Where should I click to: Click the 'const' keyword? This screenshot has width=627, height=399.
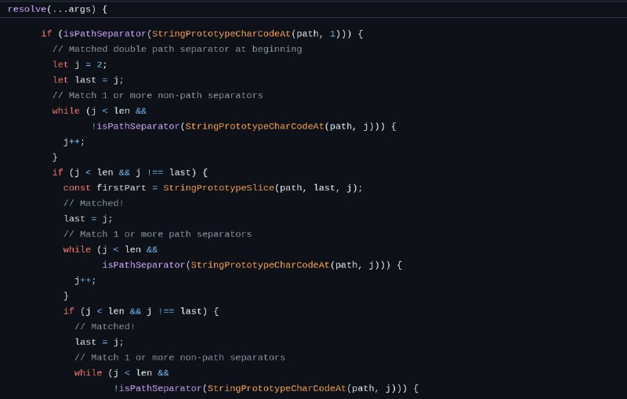(x=77, y=188)
